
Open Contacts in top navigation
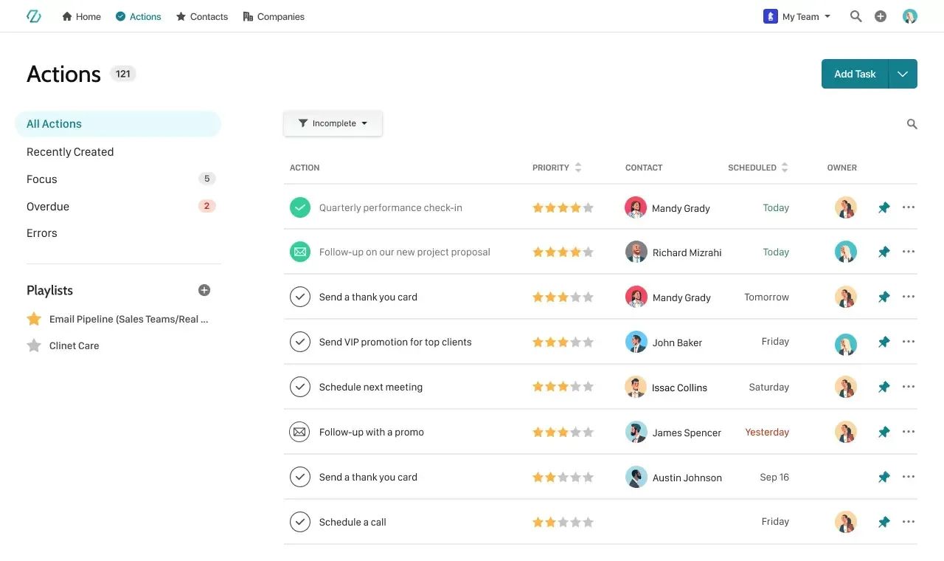pyautogui.click(x=201, y=16)
